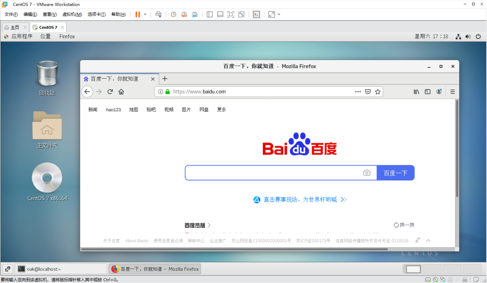The image size is (487, 283).
Task: Pause the virtual machine with the orange button
Action: tap(138, 14)
